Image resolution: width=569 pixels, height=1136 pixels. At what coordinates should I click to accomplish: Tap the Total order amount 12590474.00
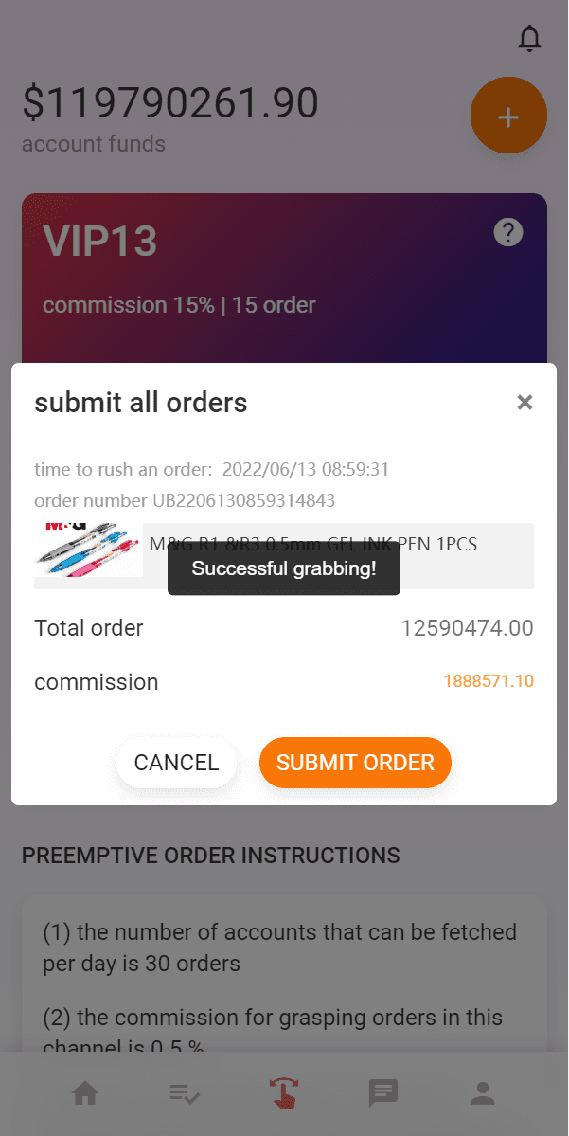[467, 628]
